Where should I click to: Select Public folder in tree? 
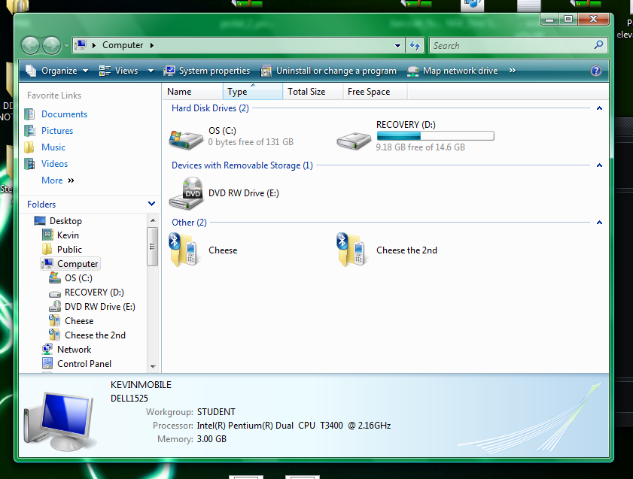coord(69,250)
